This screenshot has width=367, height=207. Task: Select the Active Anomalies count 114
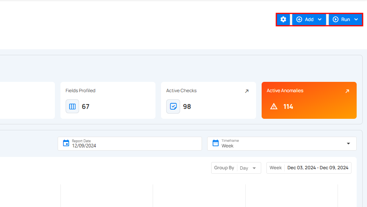[x=288, y=106]
